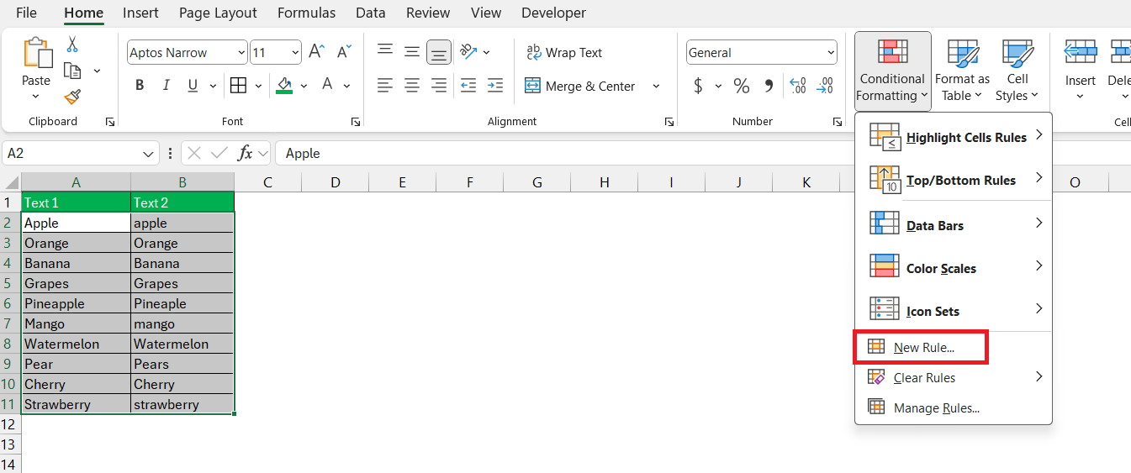Toggle Underline formatting
The height and width of the screenshot is (473, 1131).
click(x=193, y=85)
